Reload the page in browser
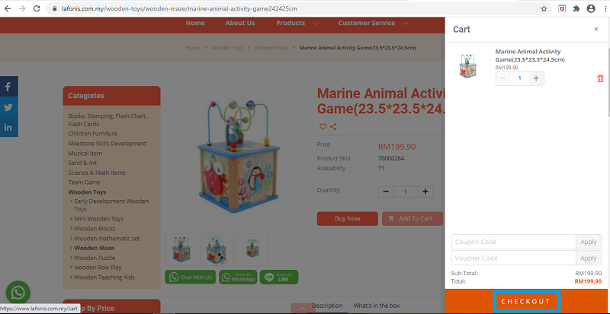Screen dimensions: 610x314 37,8
